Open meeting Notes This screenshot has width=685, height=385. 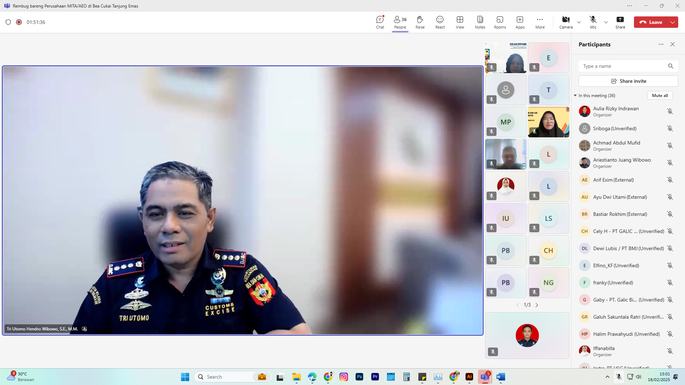[480, 22]
